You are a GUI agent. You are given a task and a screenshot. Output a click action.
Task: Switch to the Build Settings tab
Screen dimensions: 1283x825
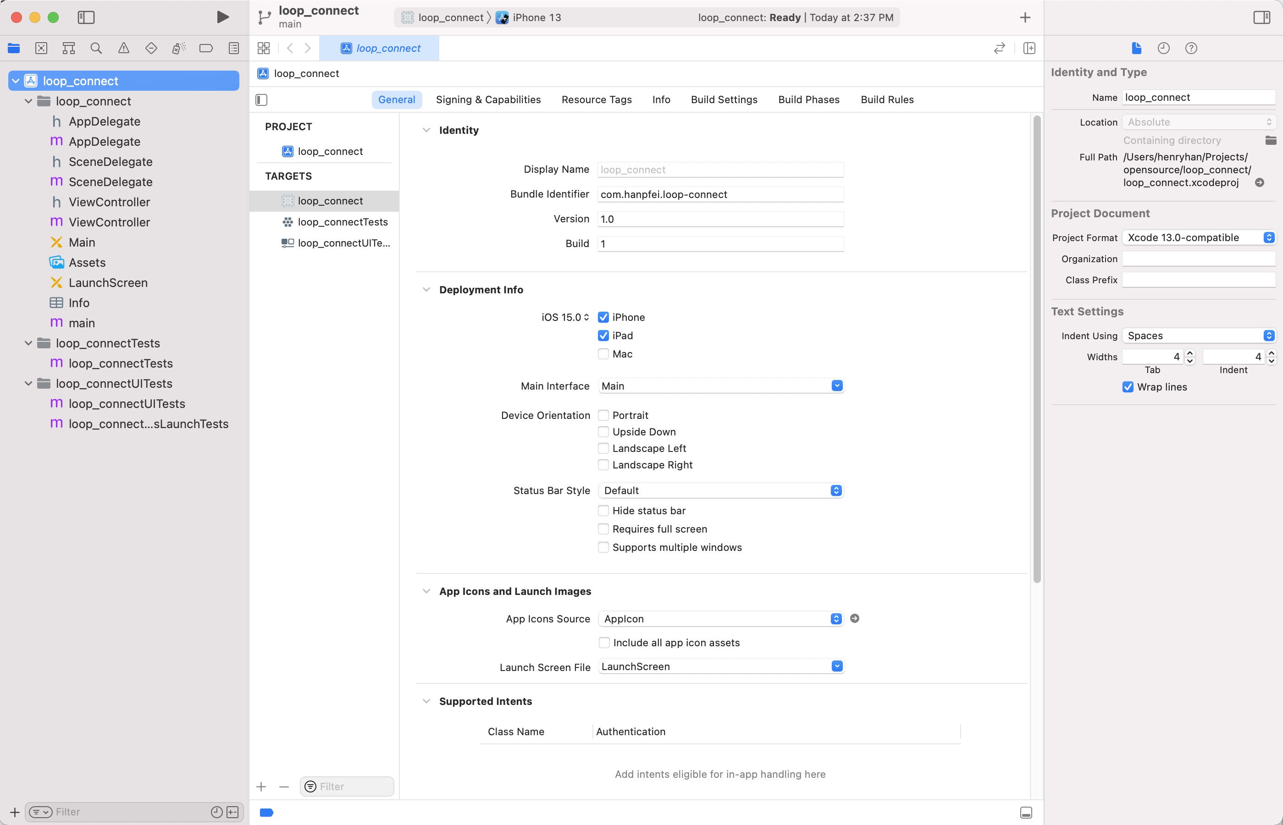[724, 99]
